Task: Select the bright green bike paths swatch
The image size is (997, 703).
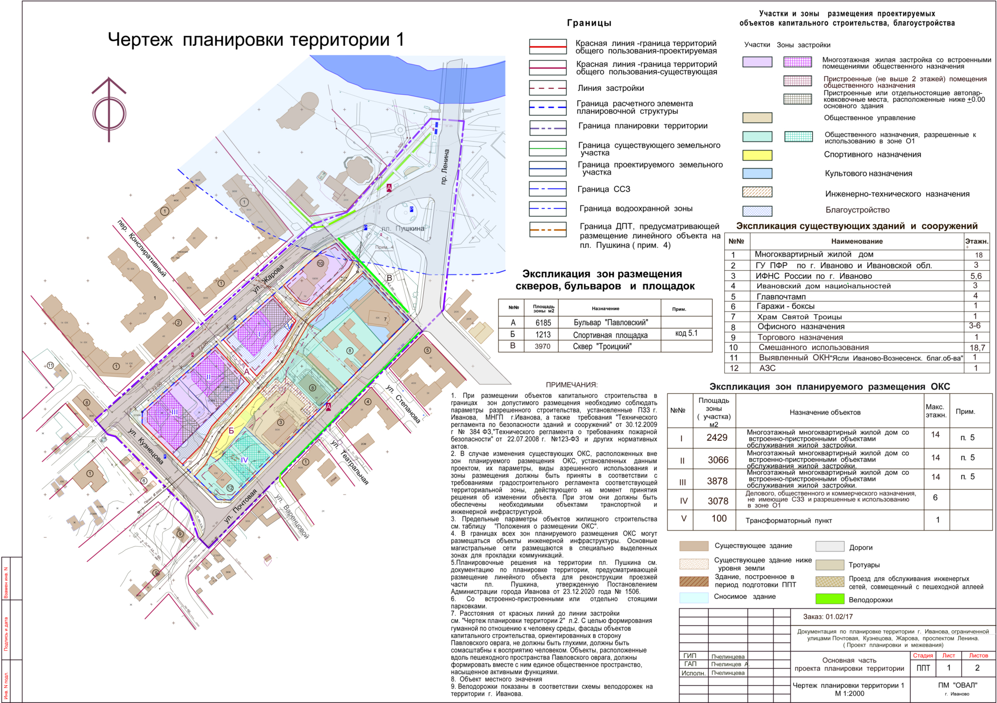Action: [830, 598]
